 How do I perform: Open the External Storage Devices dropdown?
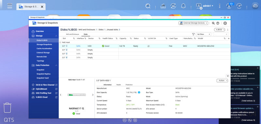pyautogui.click(x=193, y=23)
